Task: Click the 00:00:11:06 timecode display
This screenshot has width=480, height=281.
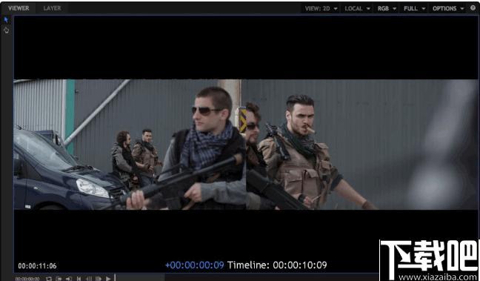Action: coord(37,266)
